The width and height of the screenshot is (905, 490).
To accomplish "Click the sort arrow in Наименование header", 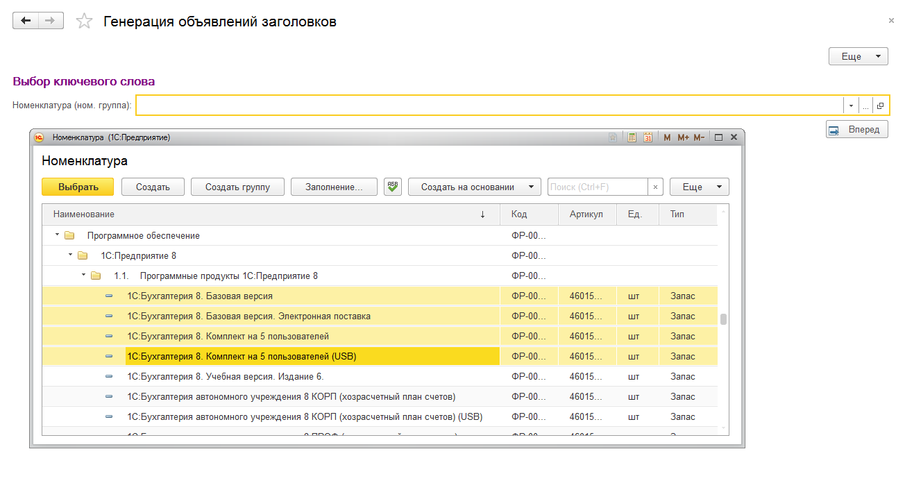I will pyautogui.click(x=483, y=214).
